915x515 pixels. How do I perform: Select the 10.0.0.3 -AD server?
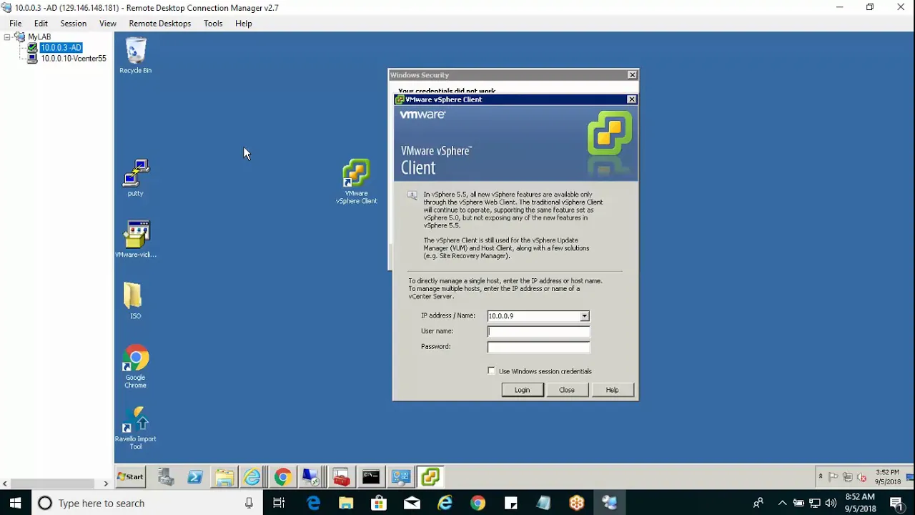pyautogui.click(x=61, y=48)
